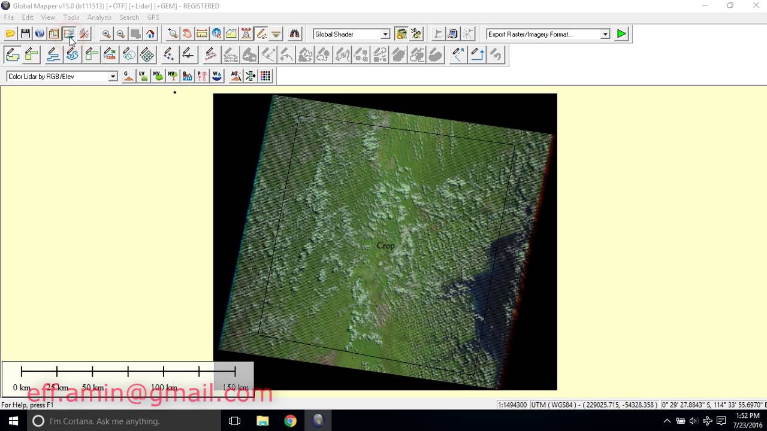767x431 pixels.
Task: Click auto-classify ground AG icon
Action: pyautogui.click(x=236, y=76)
